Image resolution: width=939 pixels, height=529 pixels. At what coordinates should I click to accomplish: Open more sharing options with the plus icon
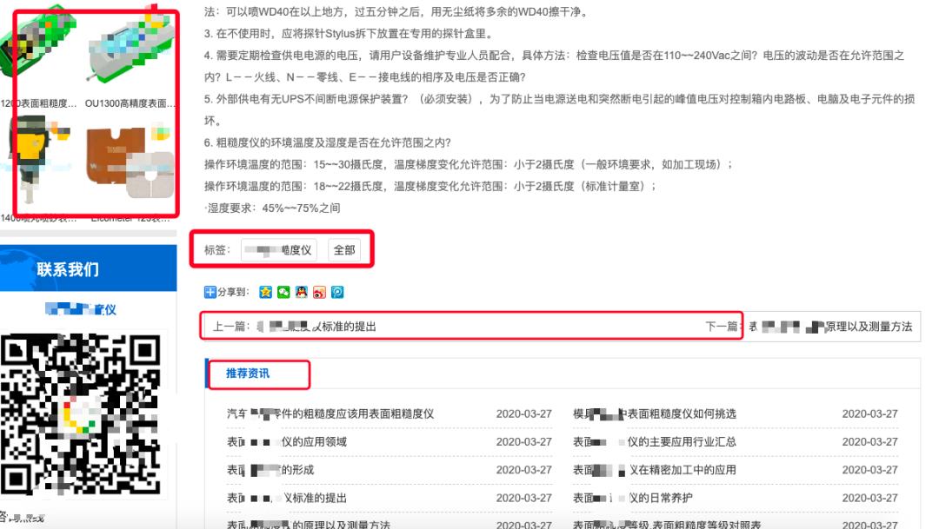[211, 293]
